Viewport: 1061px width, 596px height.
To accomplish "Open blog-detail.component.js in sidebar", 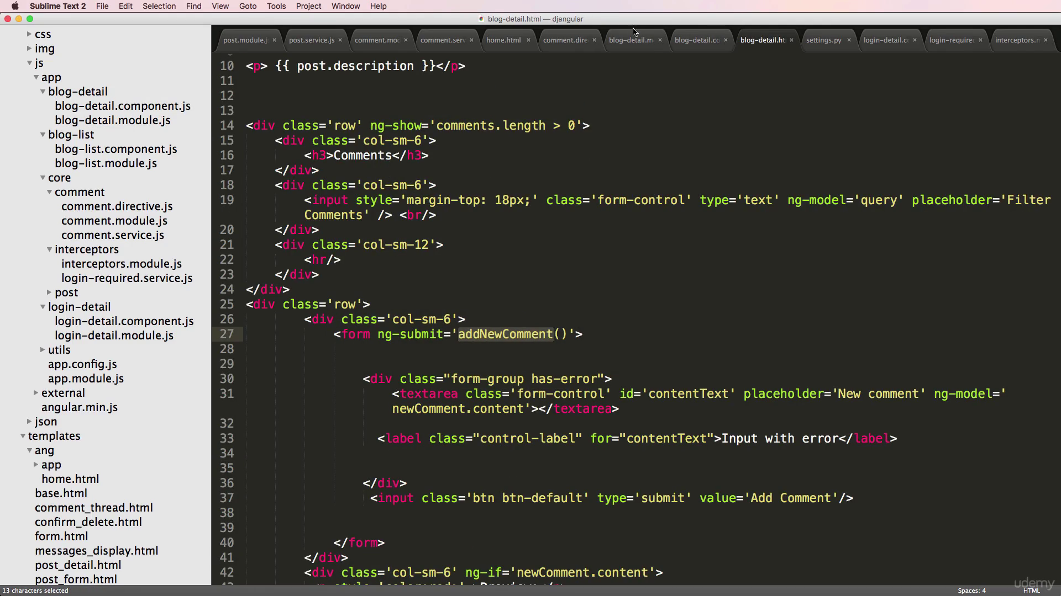I will tap(123, 106).
